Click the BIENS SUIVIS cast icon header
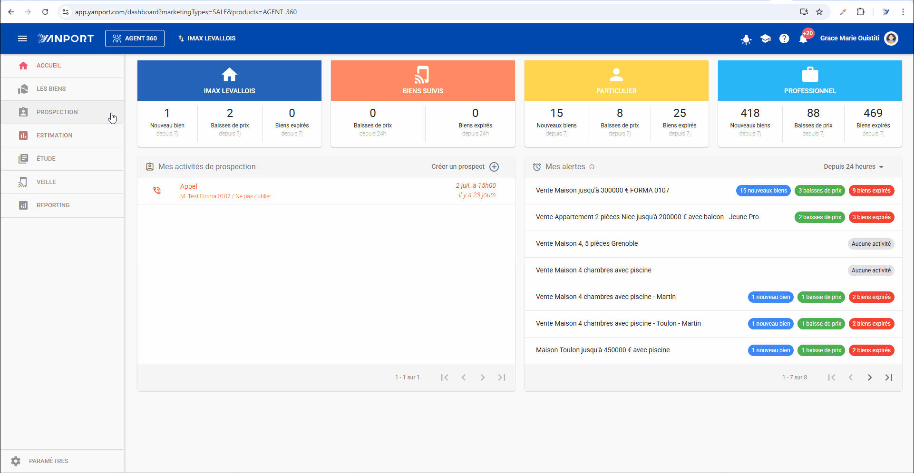 click(x=423, y=80)
